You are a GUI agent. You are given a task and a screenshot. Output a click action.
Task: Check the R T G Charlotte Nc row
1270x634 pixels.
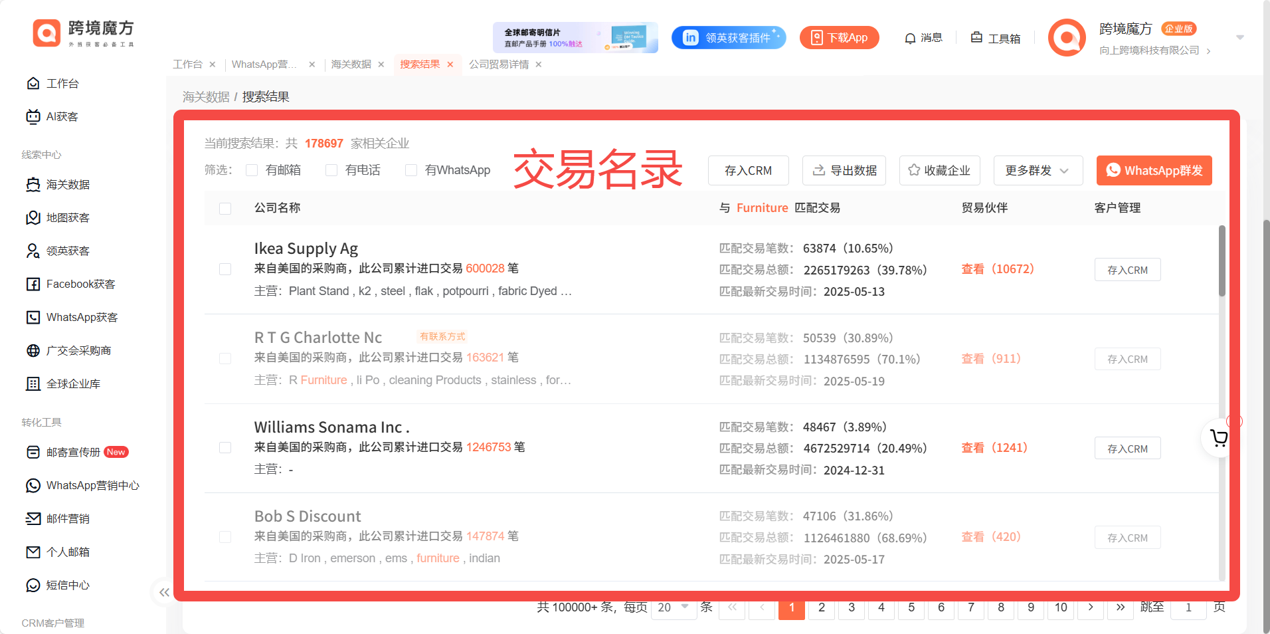[225, 358]
